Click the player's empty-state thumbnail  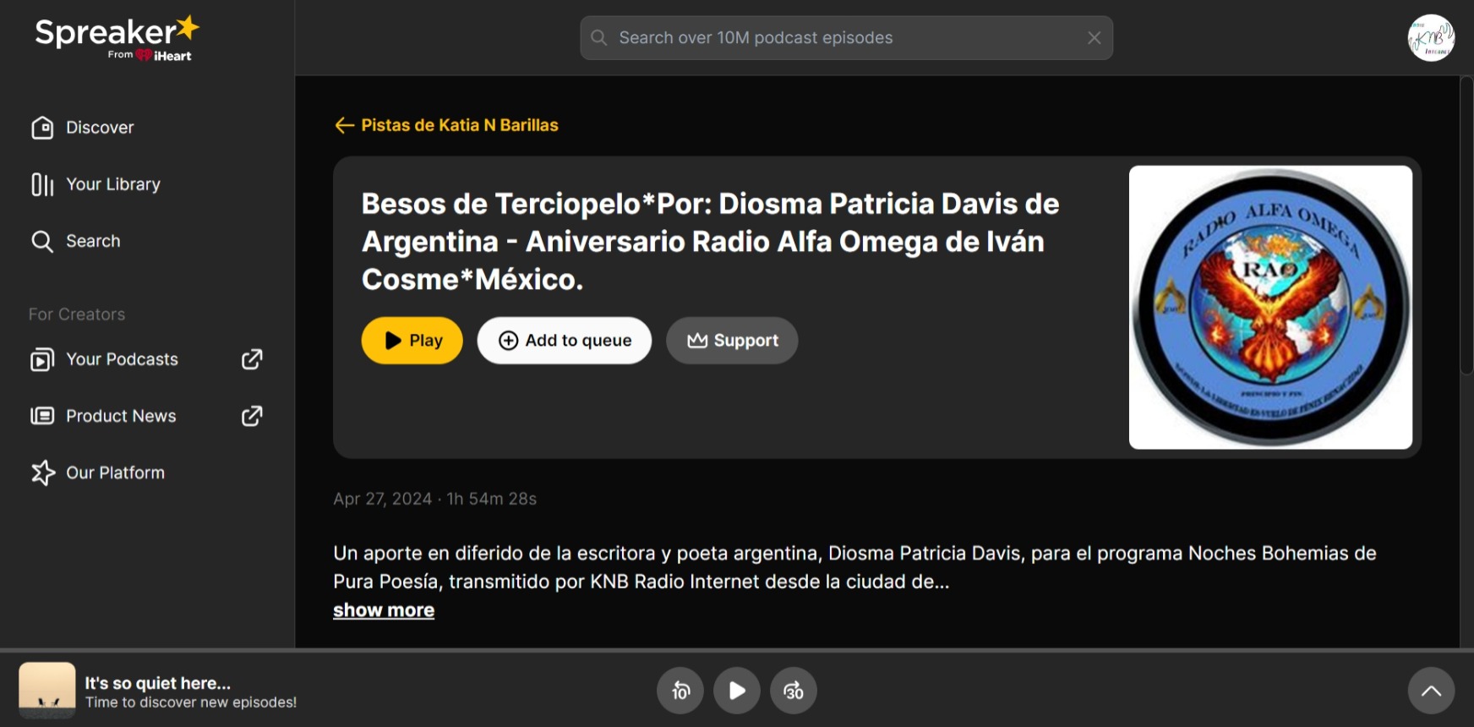47,691
